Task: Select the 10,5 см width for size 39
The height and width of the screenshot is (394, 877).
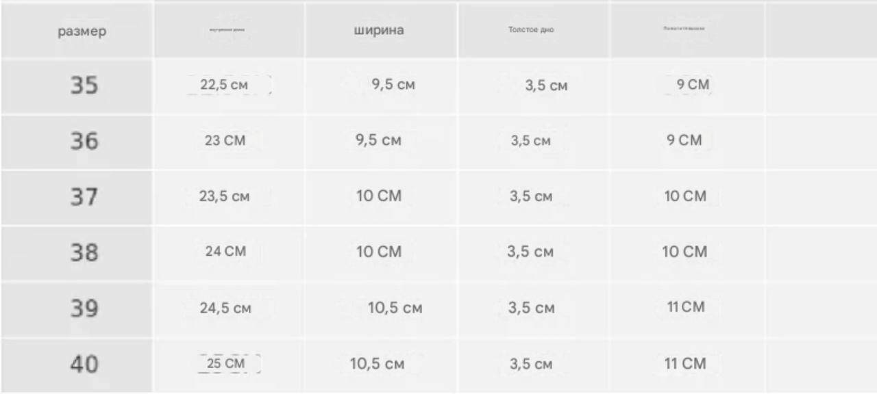Action: [395, 308]
